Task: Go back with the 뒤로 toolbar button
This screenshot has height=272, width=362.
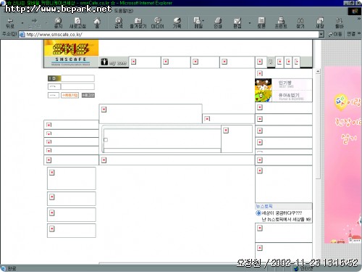Action: tap(10, 23)
